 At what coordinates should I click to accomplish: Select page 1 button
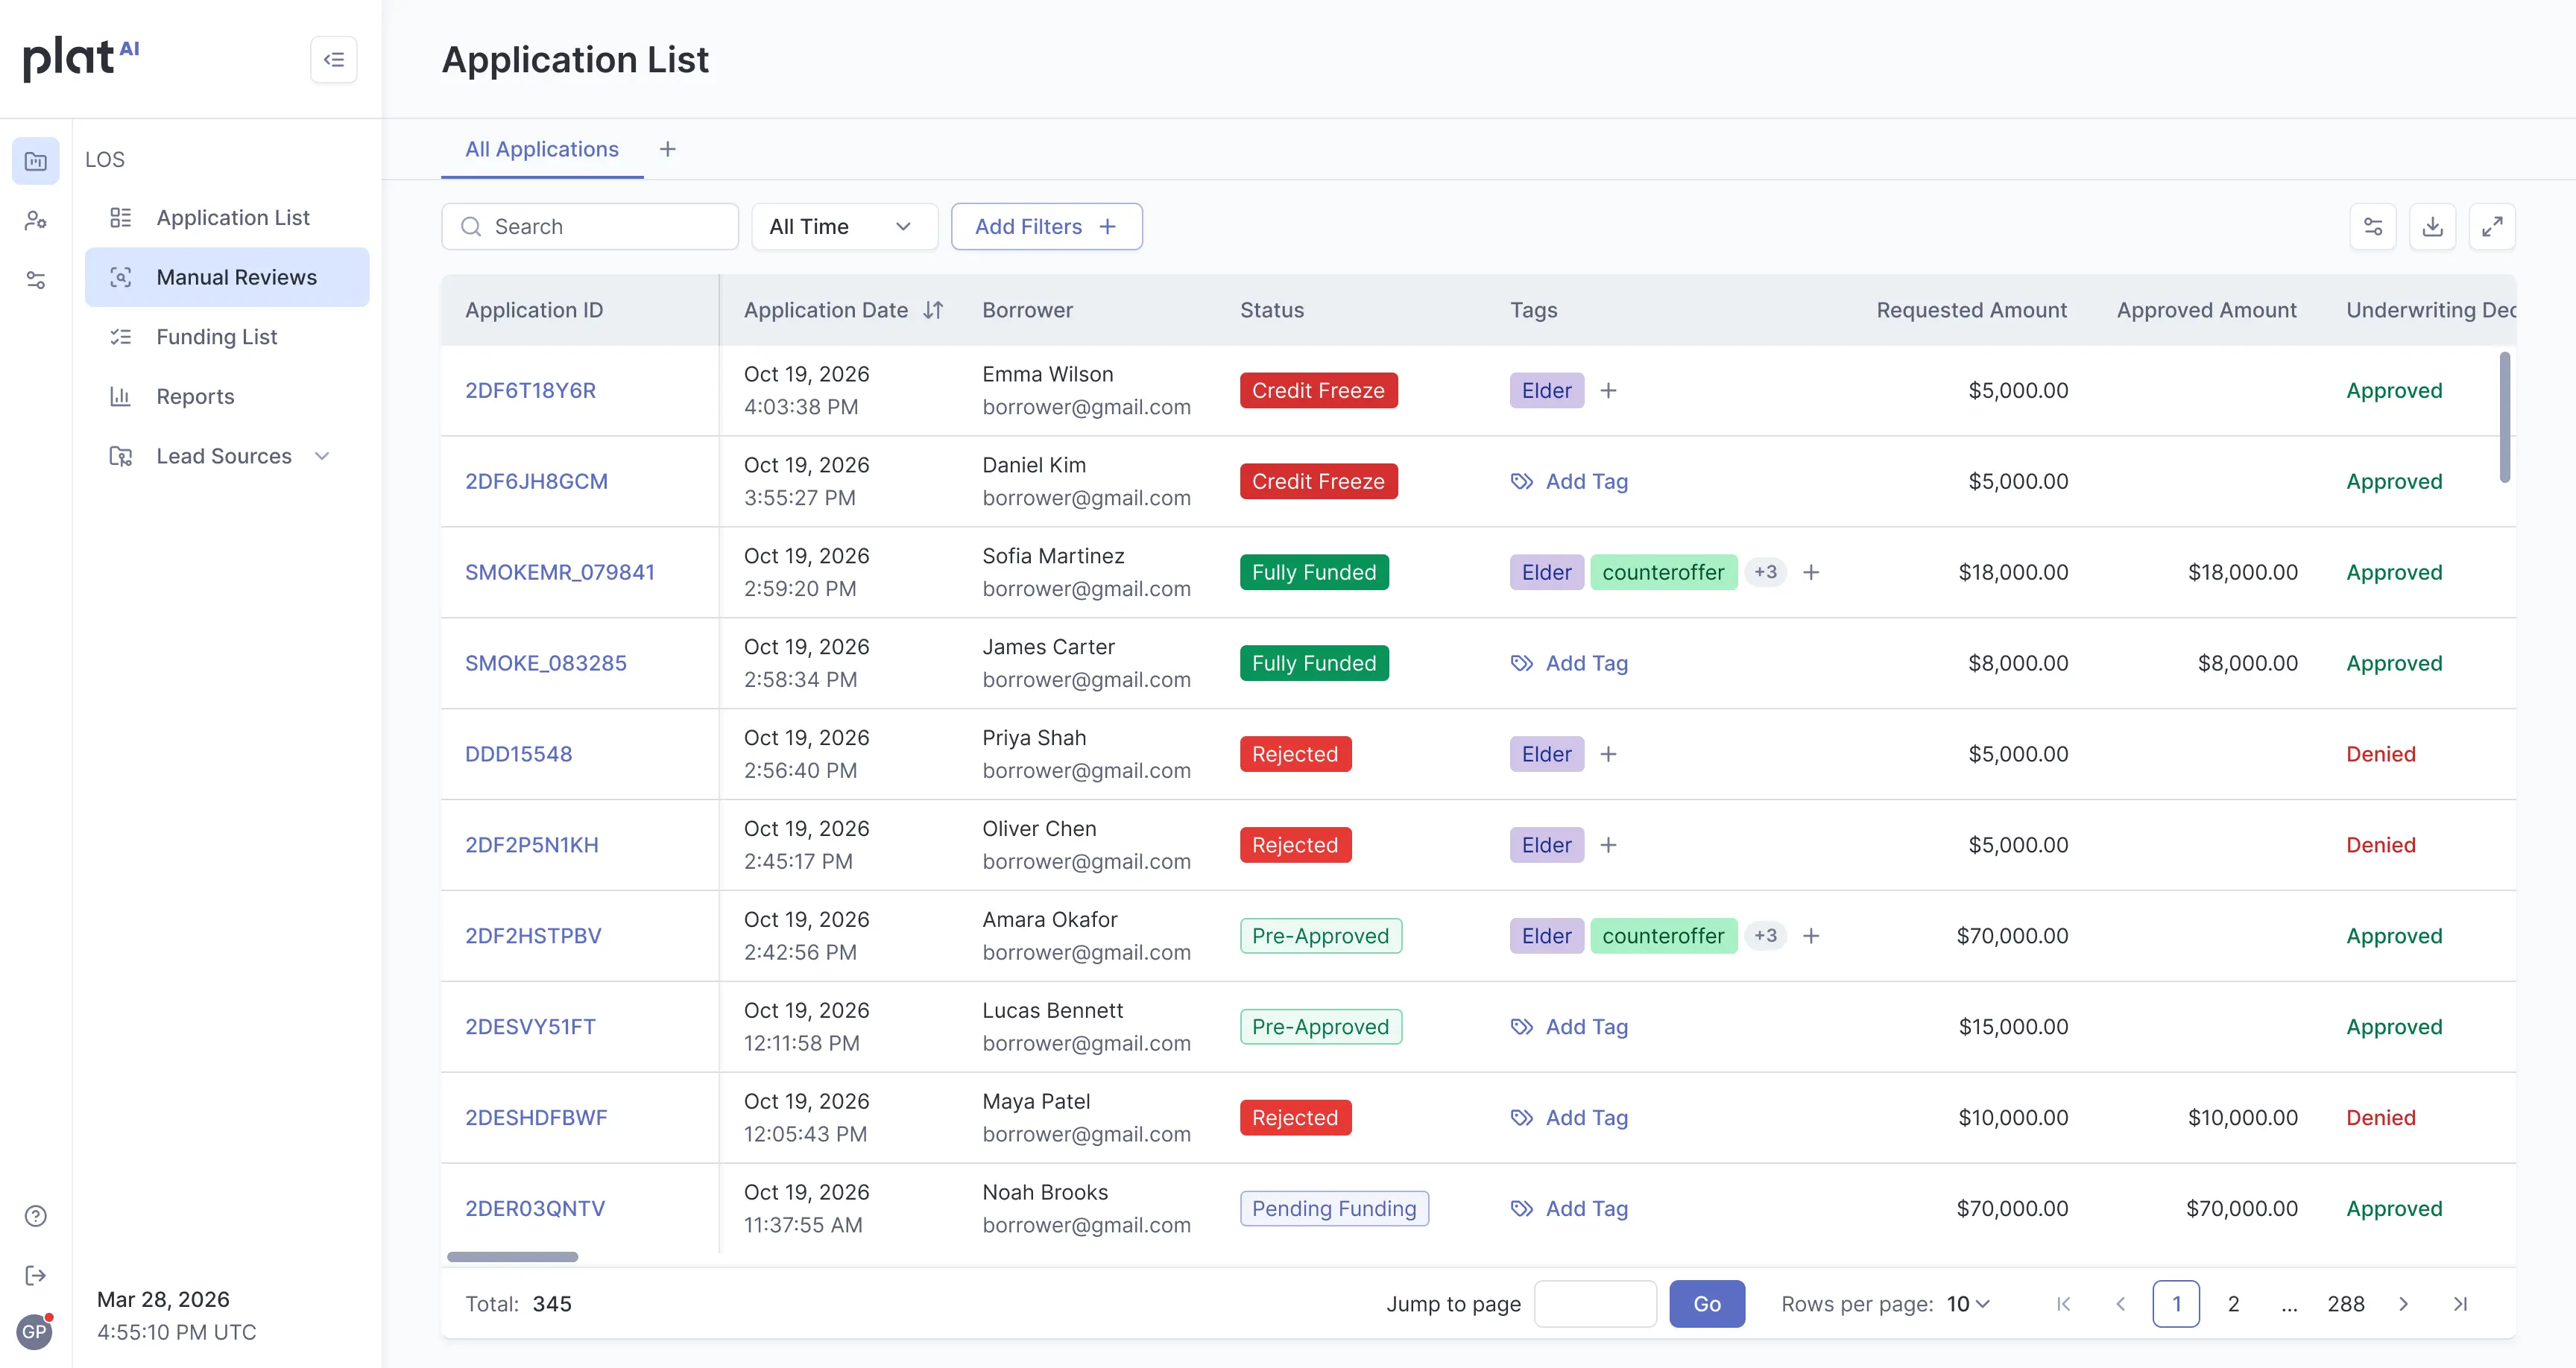click(x=2176, y=1304)
